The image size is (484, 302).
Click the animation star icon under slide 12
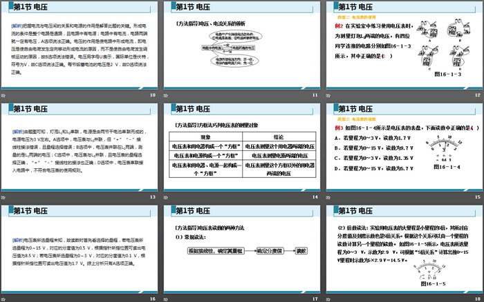click(328, 95)
